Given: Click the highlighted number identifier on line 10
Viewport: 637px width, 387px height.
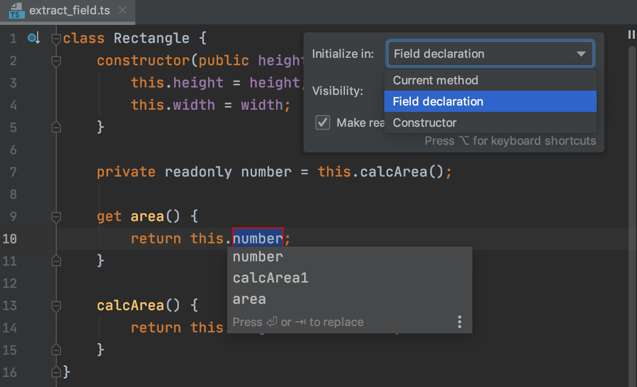Looking at the screenshot, I should [257, 239].
